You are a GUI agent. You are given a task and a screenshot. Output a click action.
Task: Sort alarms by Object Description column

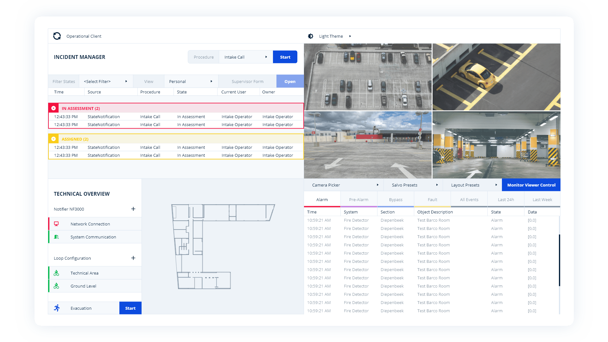pyautogui.click(x=435, y=212)
